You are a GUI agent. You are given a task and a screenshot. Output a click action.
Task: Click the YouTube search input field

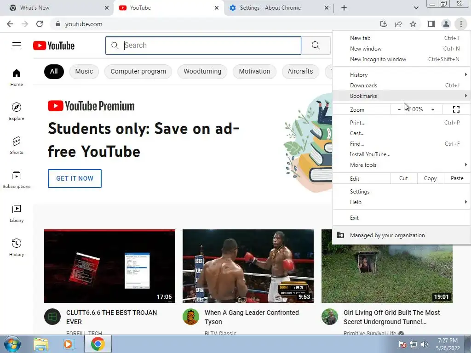[203, 46]
